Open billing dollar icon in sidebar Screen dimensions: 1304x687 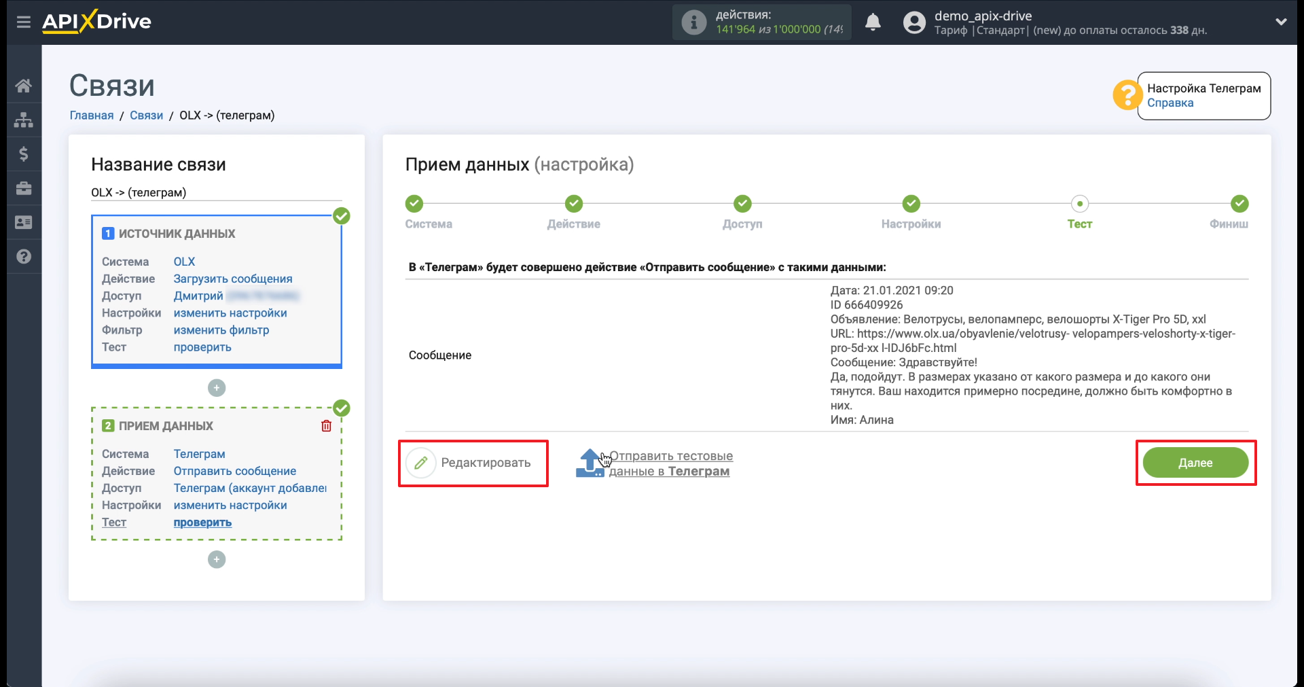(x=24, y=154)
